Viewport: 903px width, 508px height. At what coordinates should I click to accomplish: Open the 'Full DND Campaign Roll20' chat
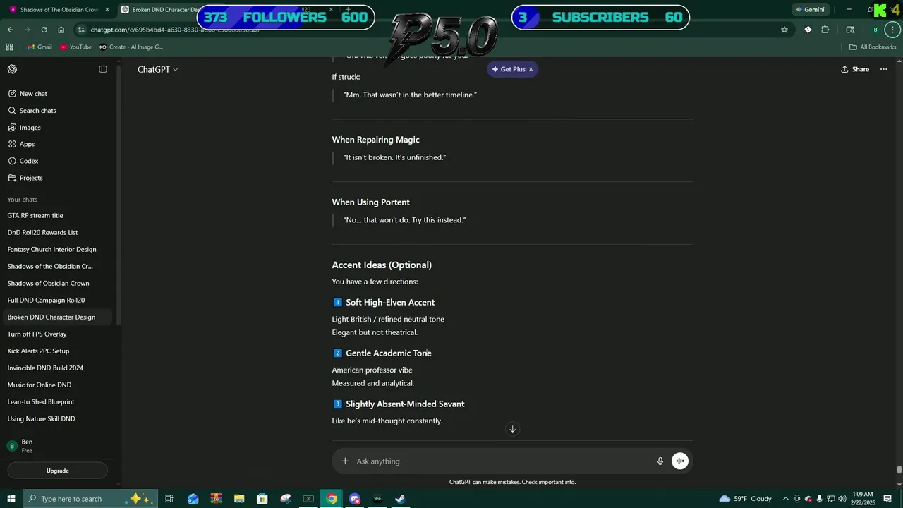point(58,300)
